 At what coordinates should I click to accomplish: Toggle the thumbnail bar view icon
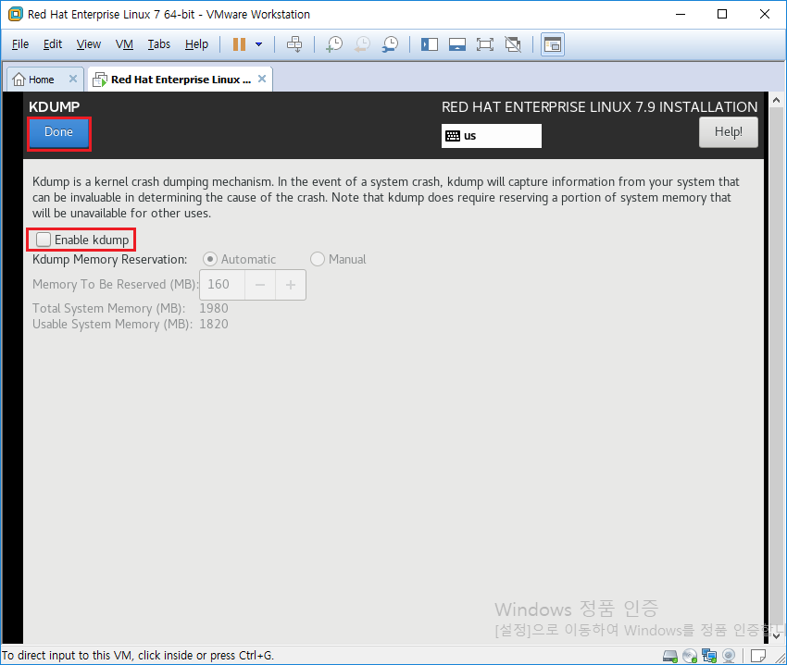pyautogui.click(x=457, y=44)
